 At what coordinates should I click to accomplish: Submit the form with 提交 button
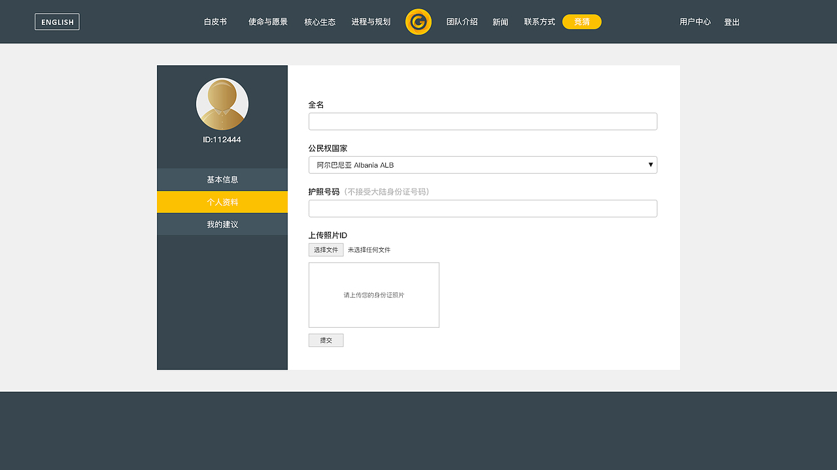pyautogui.click(x=326, y=340)
